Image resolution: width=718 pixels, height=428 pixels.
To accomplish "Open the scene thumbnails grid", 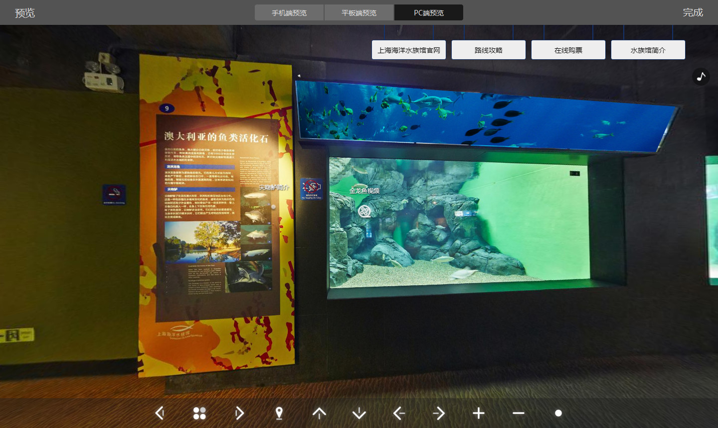I will (199, 413).
